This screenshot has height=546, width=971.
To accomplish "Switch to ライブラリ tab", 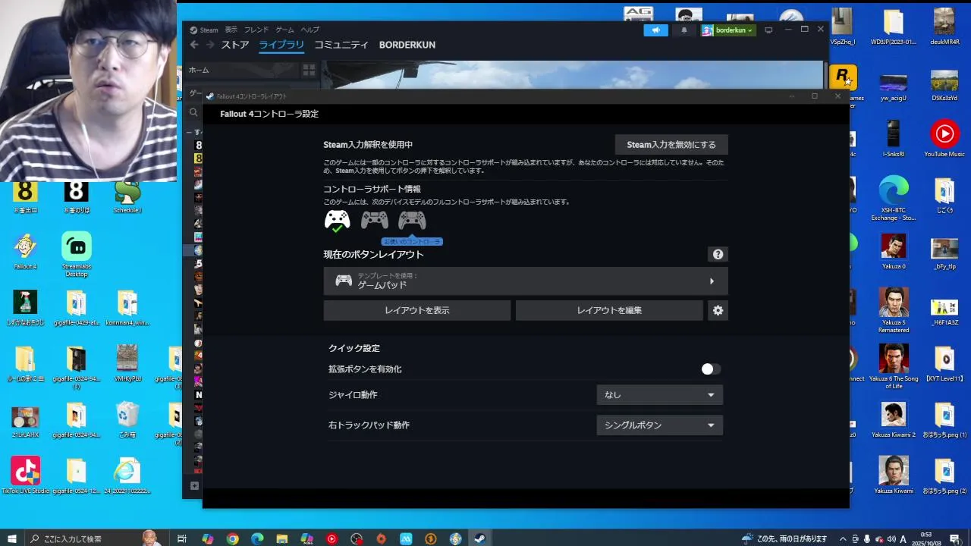I will coord(281,45).
